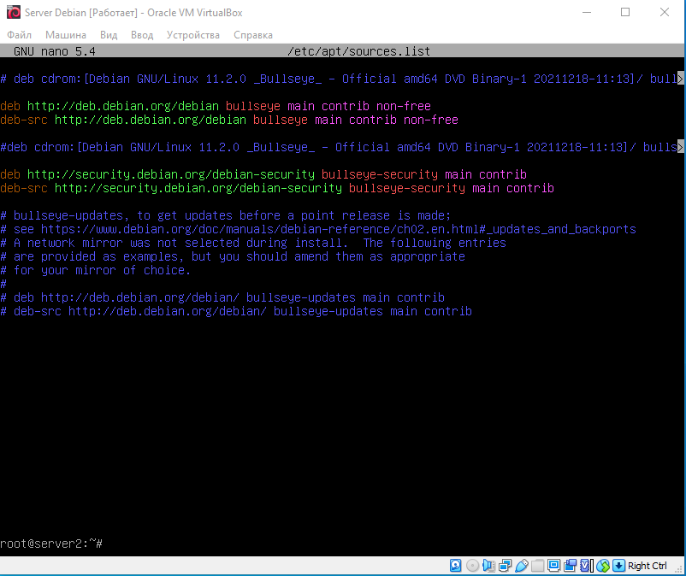
Task: Open the Файл menu
Action: point(19,35)
